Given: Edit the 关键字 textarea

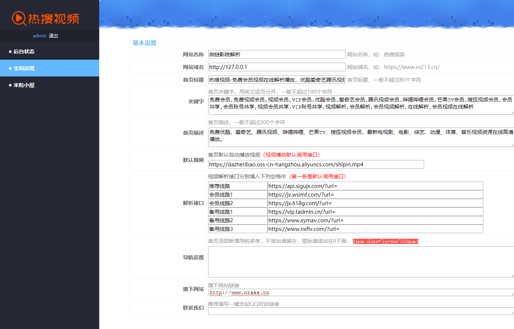Looking at the screenshot, I should point(360,105).
